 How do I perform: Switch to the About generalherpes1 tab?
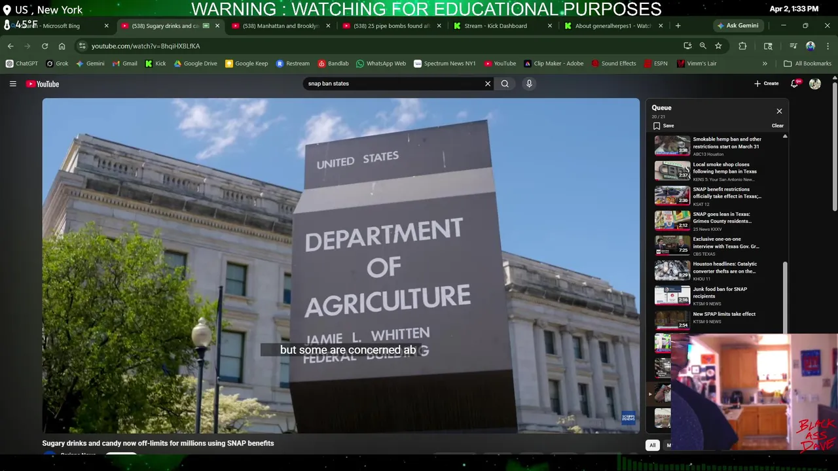613,26
